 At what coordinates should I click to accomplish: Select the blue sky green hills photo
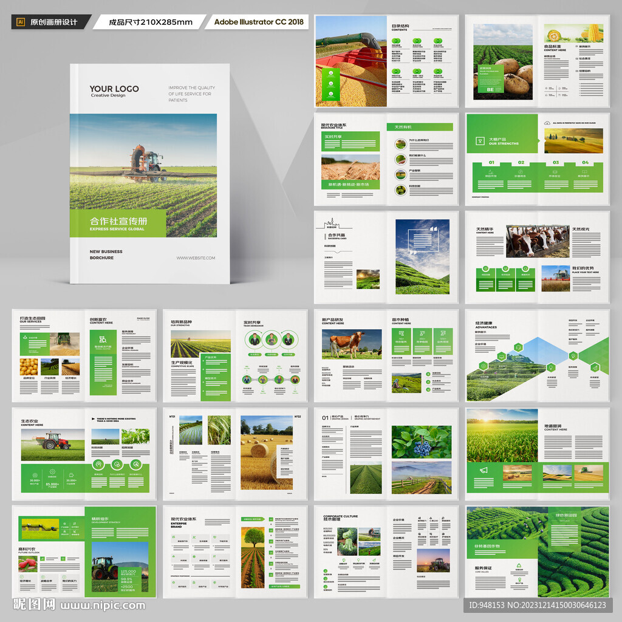pos(423,257)
